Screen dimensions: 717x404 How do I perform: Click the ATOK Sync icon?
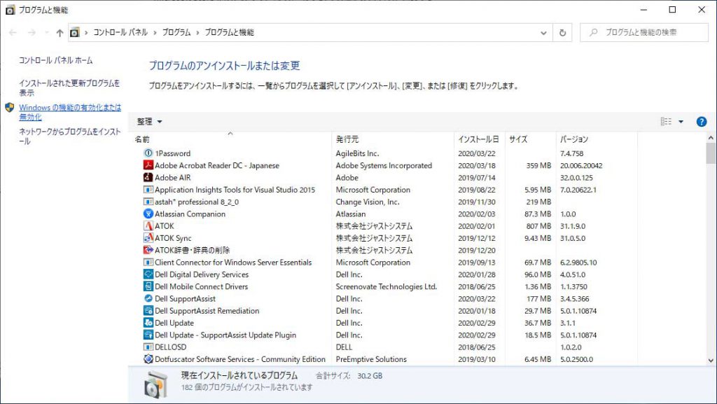pos(148,237)
